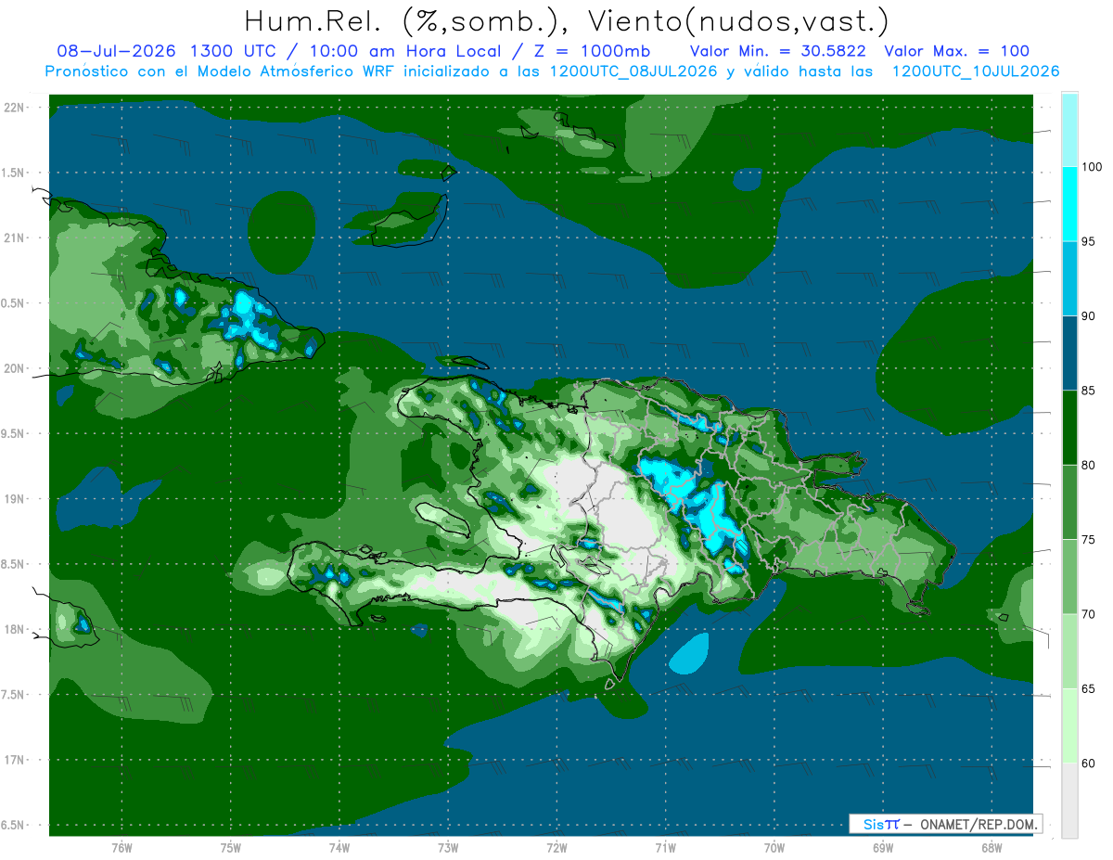Select the dark green 80–85 colorbar swatch

[x=1069, y=428]
